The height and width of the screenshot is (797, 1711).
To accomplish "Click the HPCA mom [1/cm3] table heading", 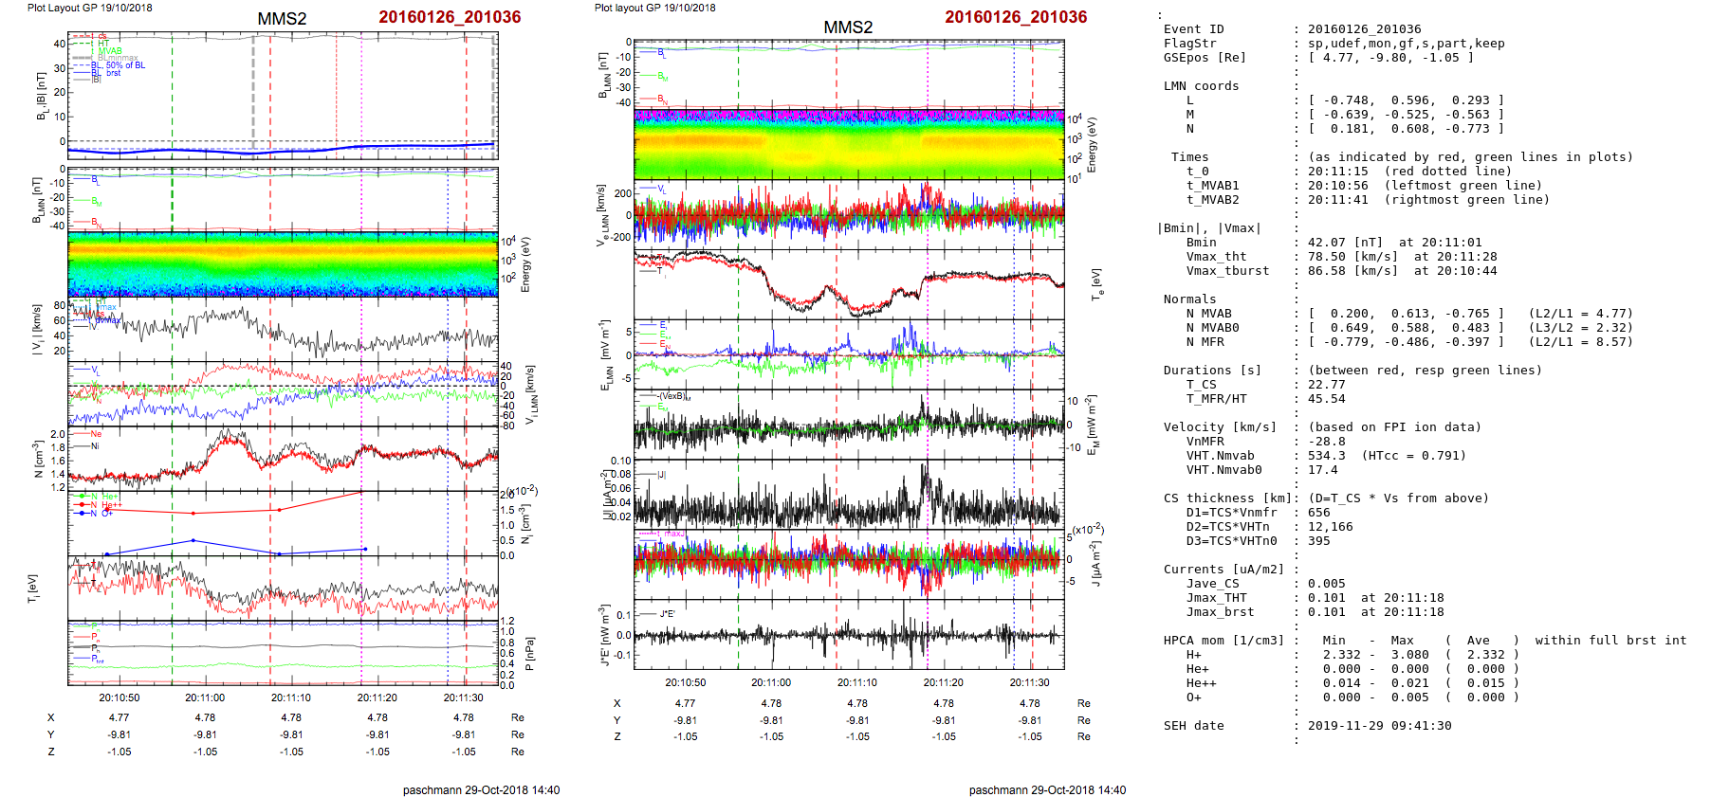I will [x=1223, y=641].
